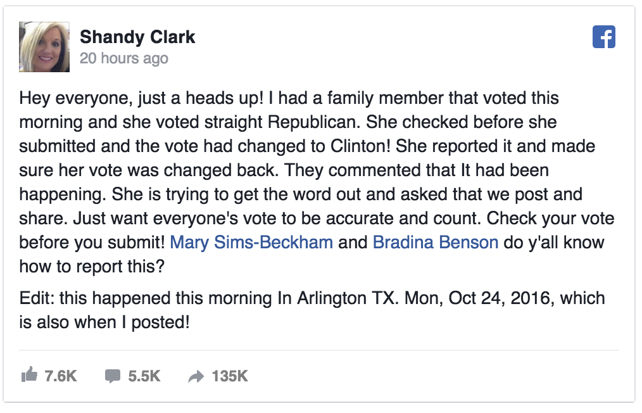
Task: Click the thumbs-up like icon
Action: pyautogui.click(x=29, y=375)
